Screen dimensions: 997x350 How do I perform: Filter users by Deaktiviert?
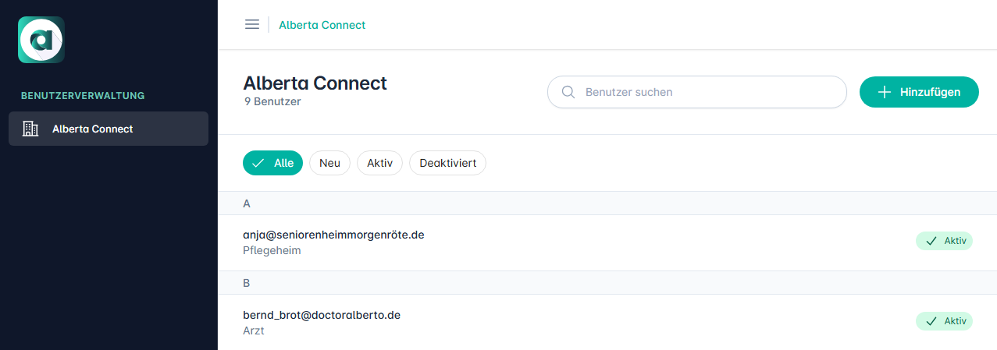[447, 163]
